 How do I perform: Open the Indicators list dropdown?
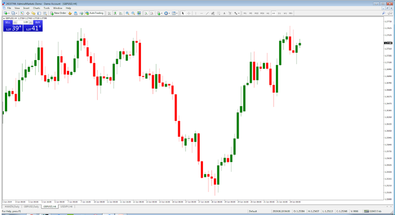tap(159, 13)
